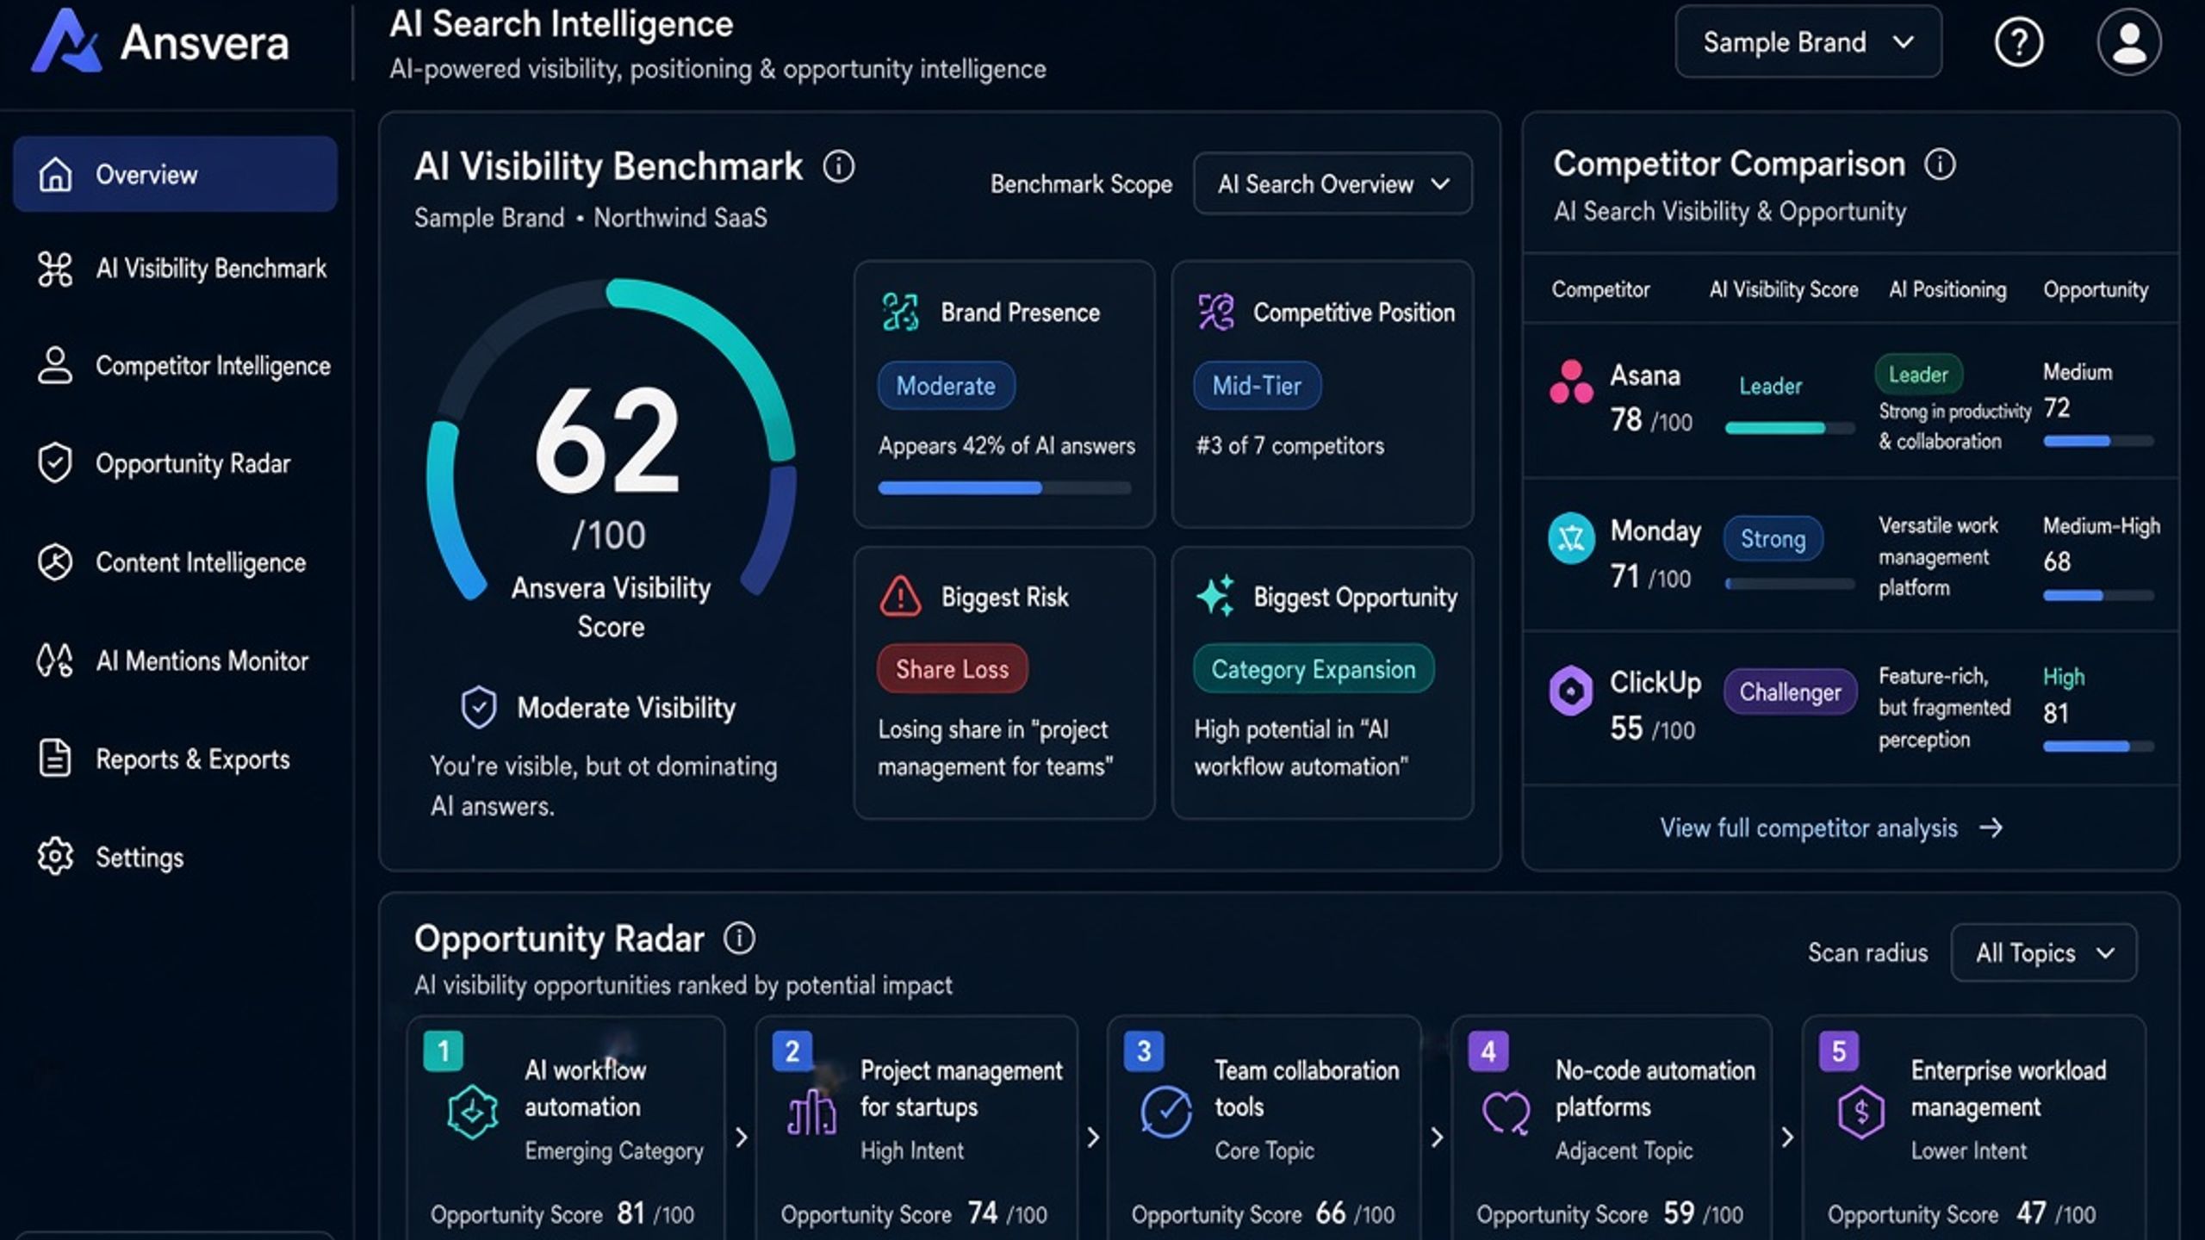
Task: Click Asana's AI visibility score bar
Action: coord(1789,428)
